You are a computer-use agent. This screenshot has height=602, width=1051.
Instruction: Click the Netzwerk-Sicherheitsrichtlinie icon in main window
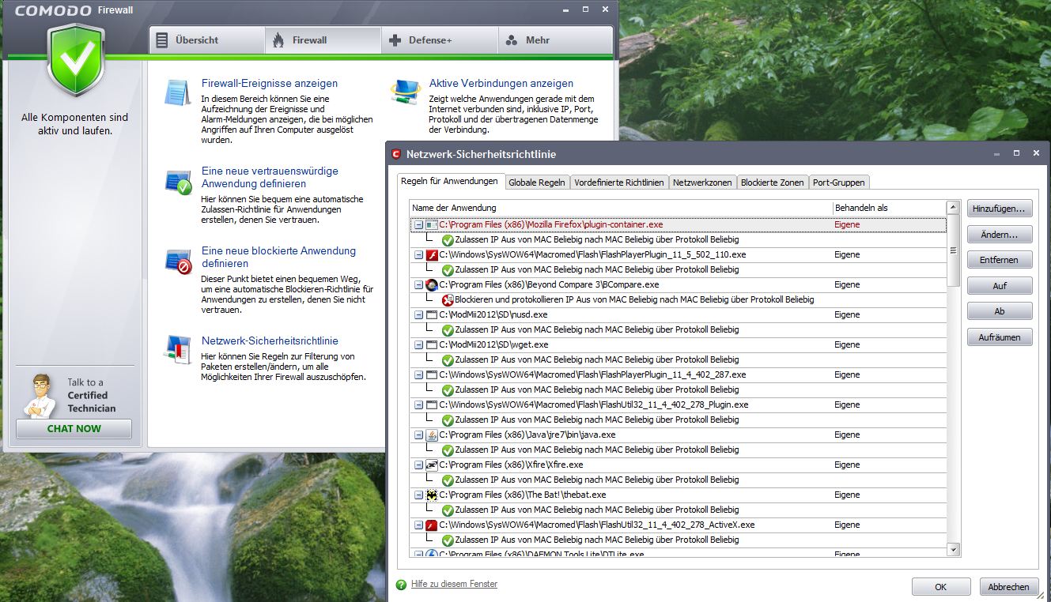click(x=178, y=349)
